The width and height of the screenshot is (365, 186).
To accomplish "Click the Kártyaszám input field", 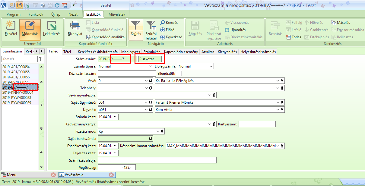I will [x=257, y=124].
